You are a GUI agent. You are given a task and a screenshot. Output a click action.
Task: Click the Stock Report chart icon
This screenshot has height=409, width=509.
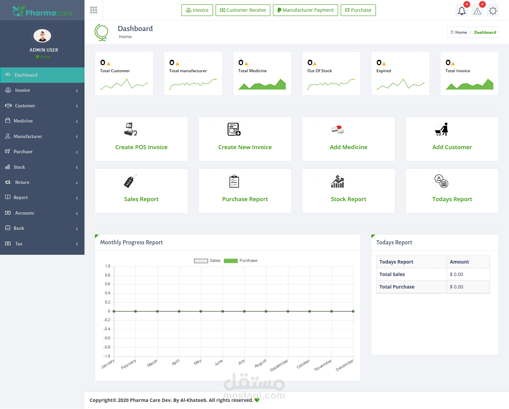338,182
